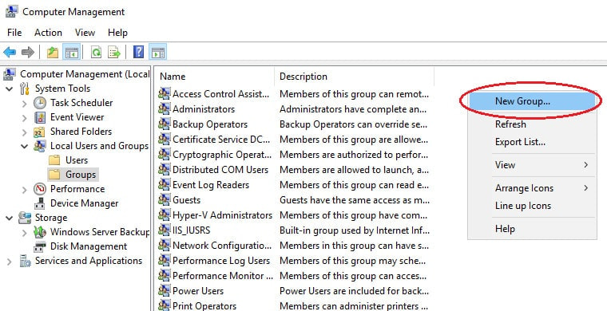The height and width of the screenshot is (311, 607).
Task: Expand the Event Viewer node
Action: (25, 117)
